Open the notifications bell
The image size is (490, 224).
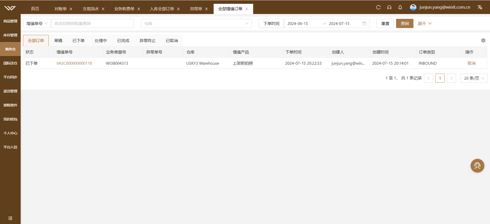click(400, 7)
